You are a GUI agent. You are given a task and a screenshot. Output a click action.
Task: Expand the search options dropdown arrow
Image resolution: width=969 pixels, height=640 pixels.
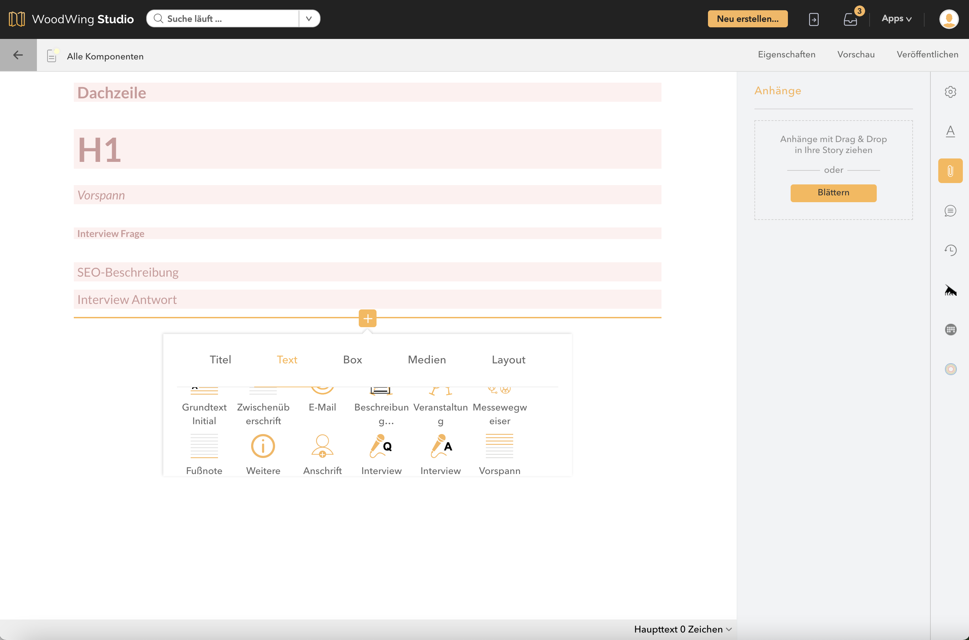pyautogui.click(x=309, y=19)
